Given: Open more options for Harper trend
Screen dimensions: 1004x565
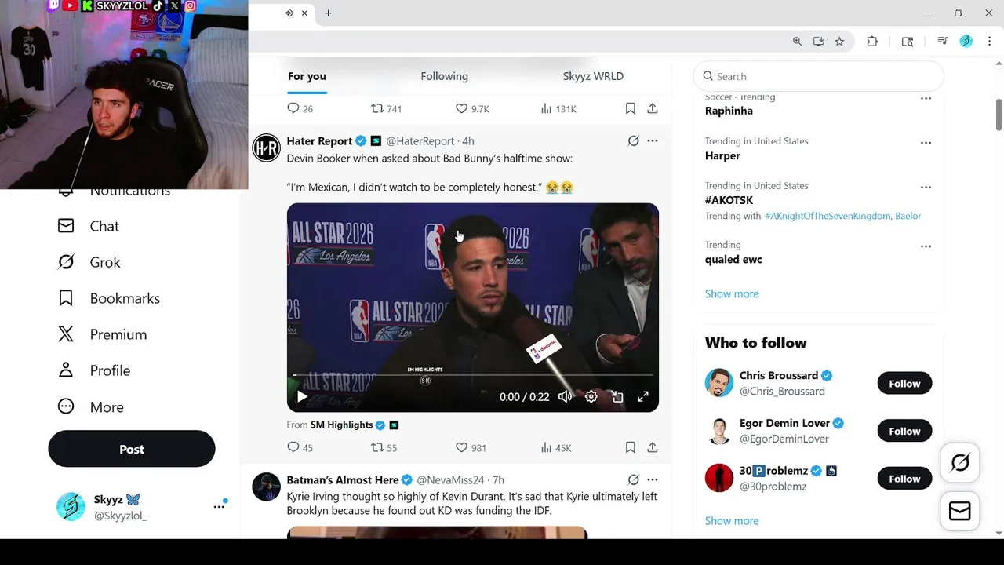Looking at the screenshot, I should click(926, 143).
